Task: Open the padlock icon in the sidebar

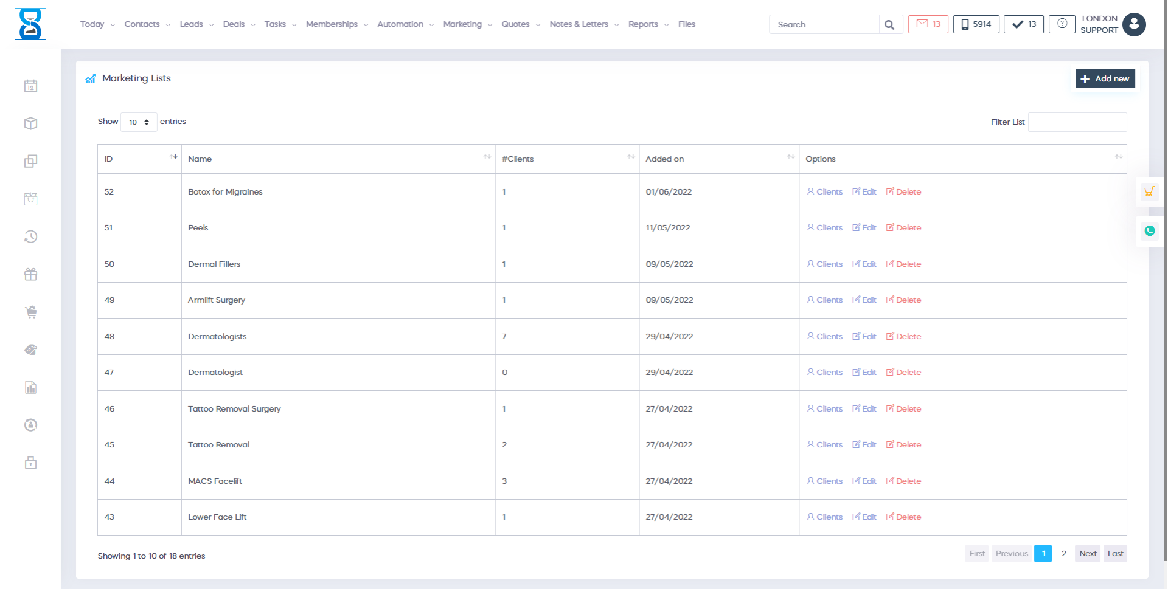Action: tap(30, 463)
